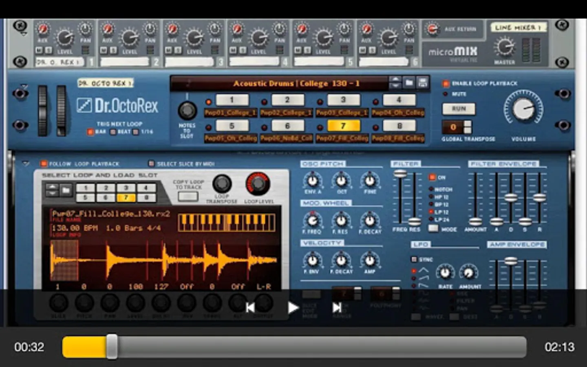Select the highlighted large loop slot 7

coord(343,126)
